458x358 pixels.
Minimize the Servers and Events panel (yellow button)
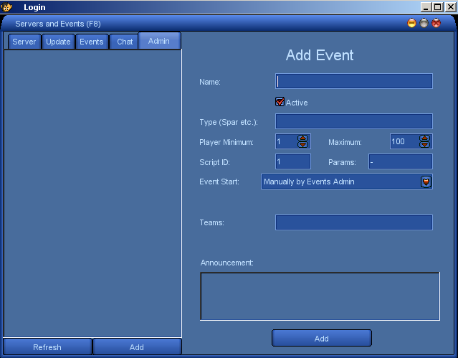411,24
